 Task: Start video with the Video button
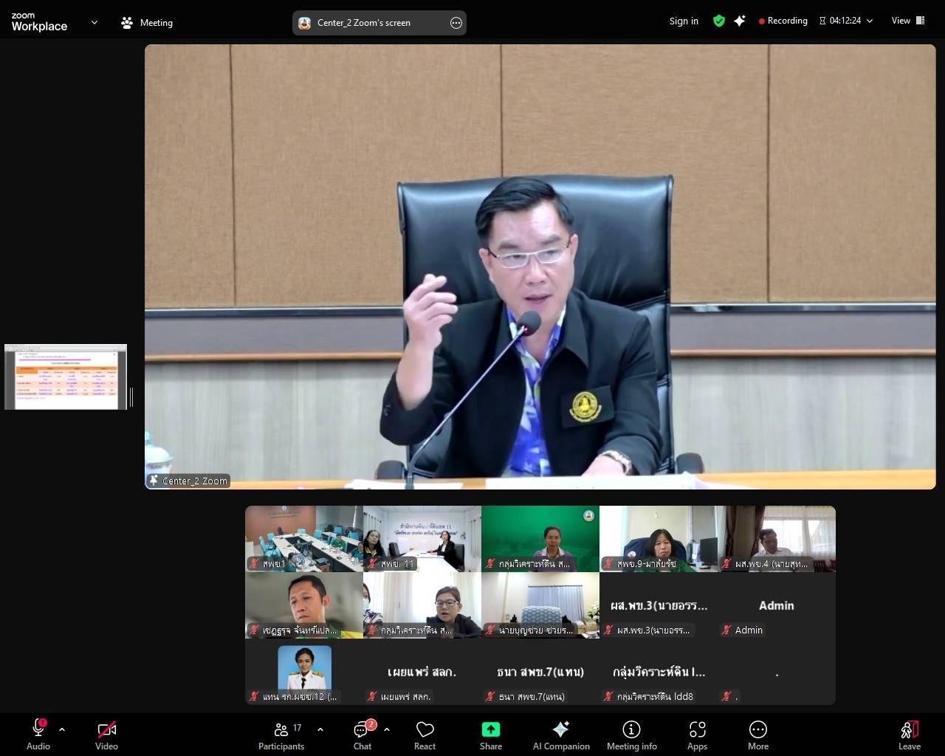click(x=106, y=735)
